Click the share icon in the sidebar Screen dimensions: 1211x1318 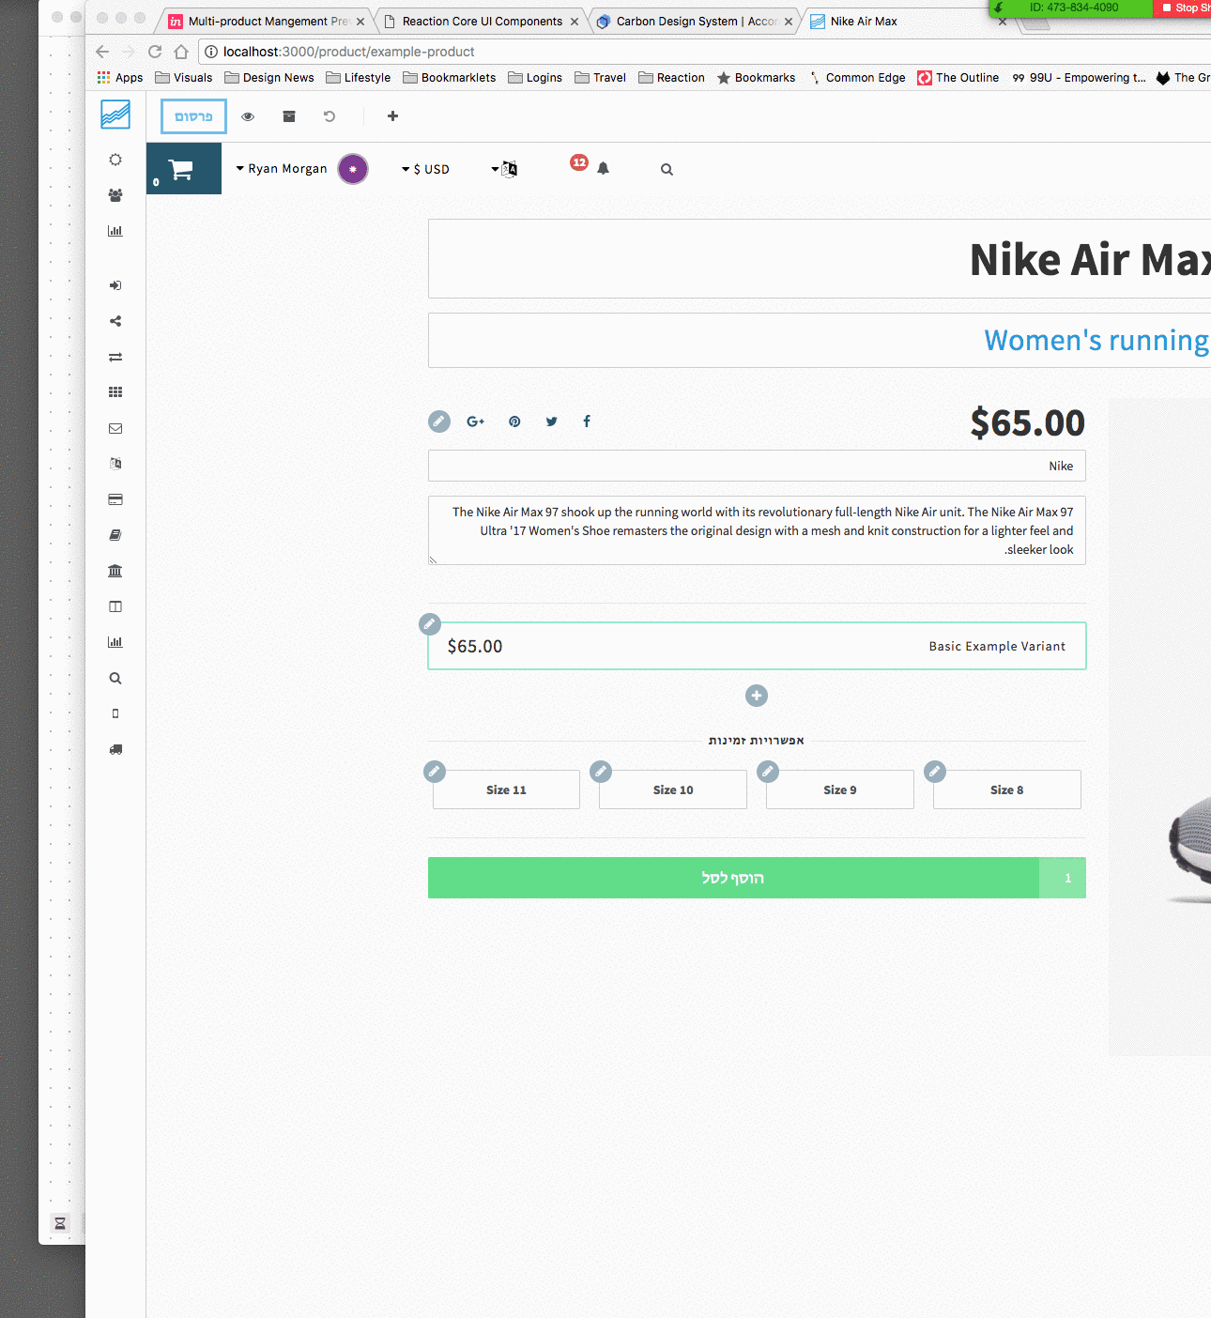click(115, 321)
